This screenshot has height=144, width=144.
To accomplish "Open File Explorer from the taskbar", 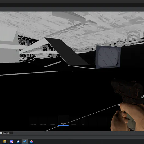I will 5,141.
